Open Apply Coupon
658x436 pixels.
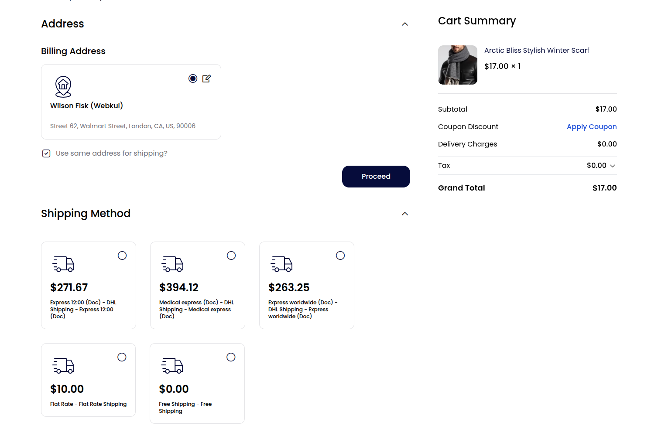(x=592, y=126)
